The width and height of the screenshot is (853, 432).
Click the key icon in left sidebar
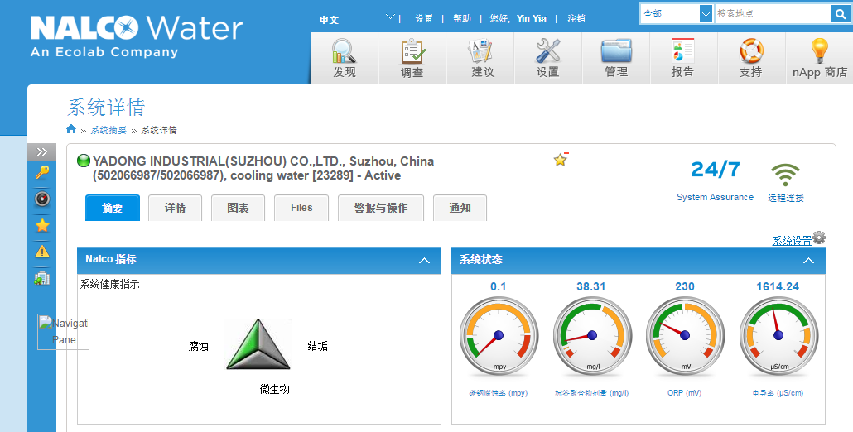[x=42, y=172]
